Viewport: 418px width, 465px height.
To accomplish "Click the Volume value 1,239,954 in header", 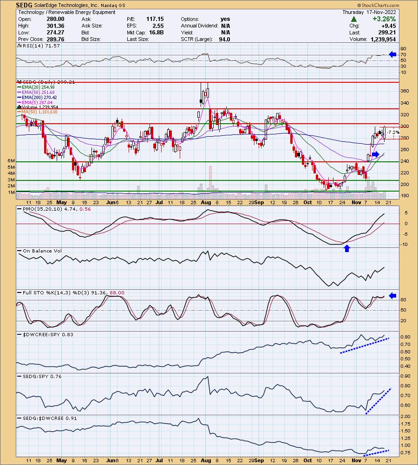I will 383,39.
